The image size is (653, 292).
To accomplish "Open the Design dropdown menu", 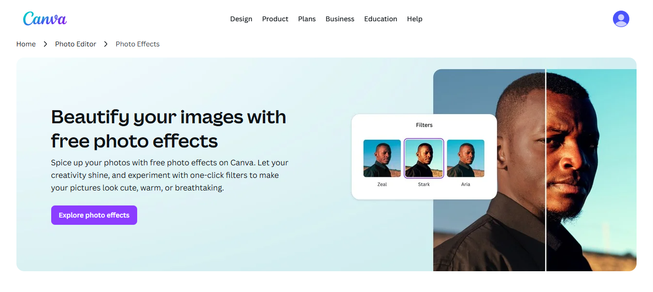I will pyautogui.click(x=241, y=19).
